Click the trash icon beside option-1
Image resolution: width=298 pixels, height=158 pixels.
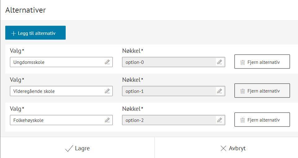[243, 91]
